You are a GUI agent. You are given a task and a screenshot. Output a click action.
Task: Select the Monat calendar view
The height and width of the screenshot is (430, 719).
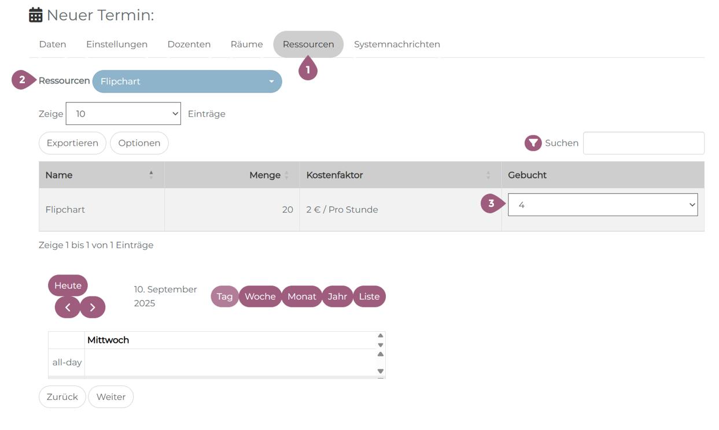(301, 296)
